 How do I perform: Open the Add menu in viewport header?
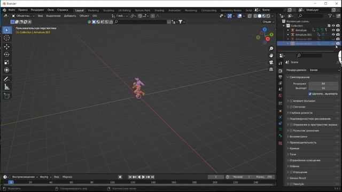(x=70, y=16)
